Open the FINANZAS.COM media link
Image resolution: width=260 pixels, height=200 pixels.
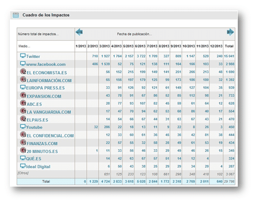point(42,143)
